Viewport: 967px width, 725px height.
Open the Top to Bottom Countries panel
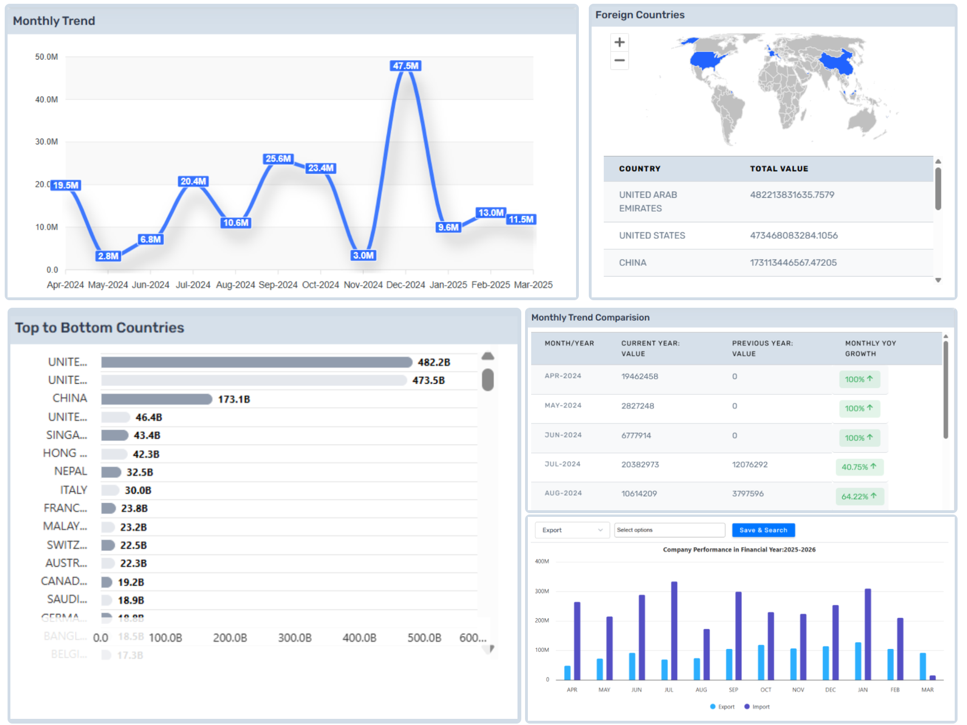(x=100, y=327)
